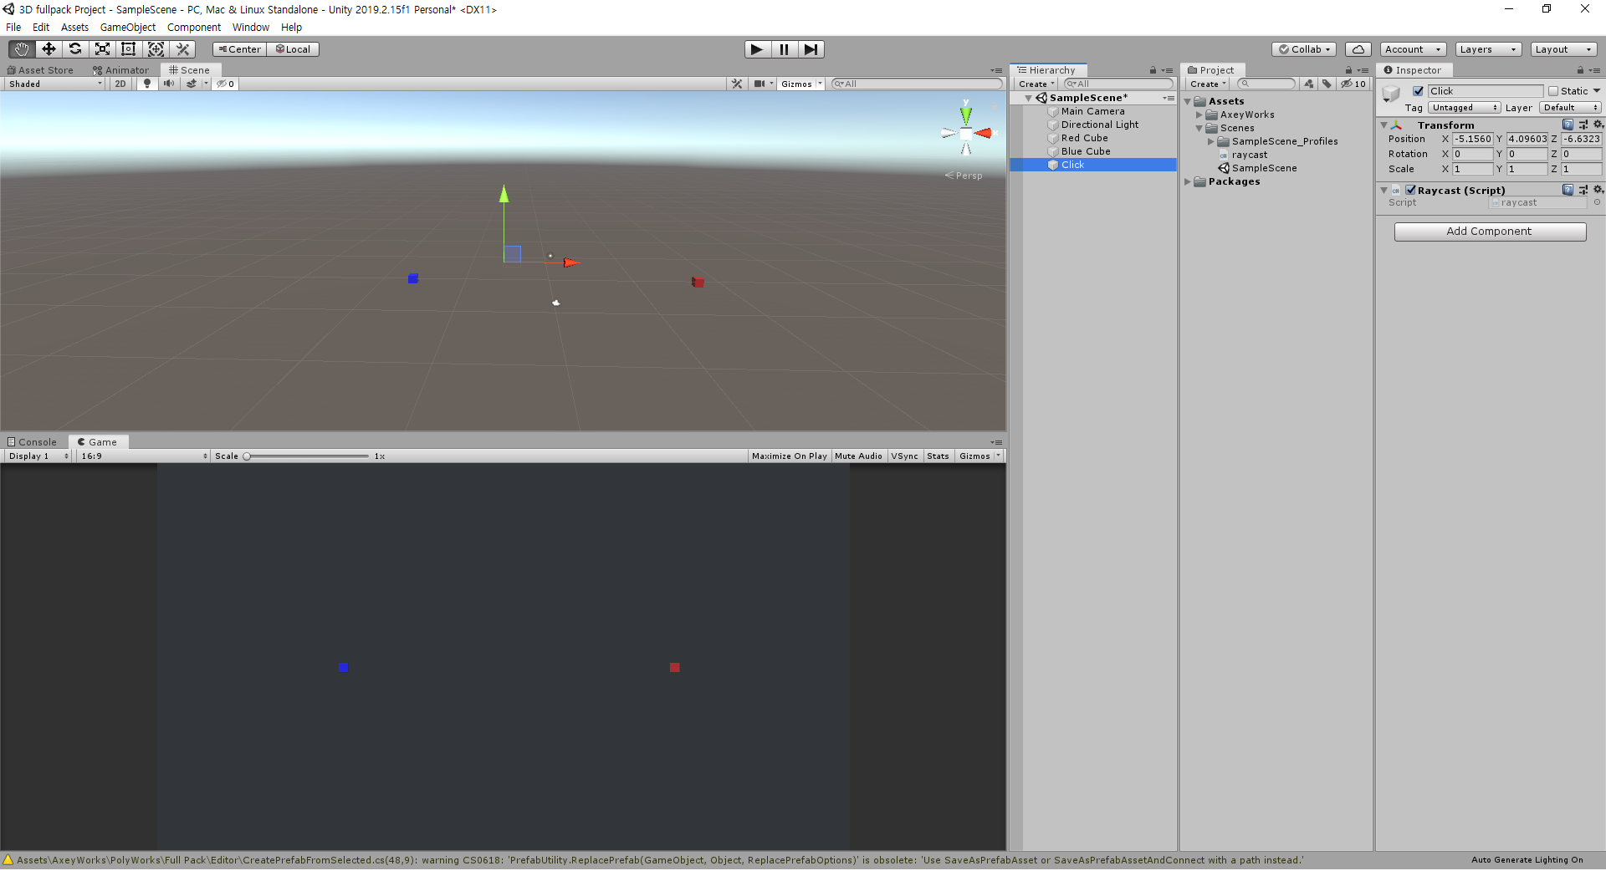The width and height of the screenshot is (1606, 876).
Task: Lock the Inspector panel
Action: (1581, 70)
